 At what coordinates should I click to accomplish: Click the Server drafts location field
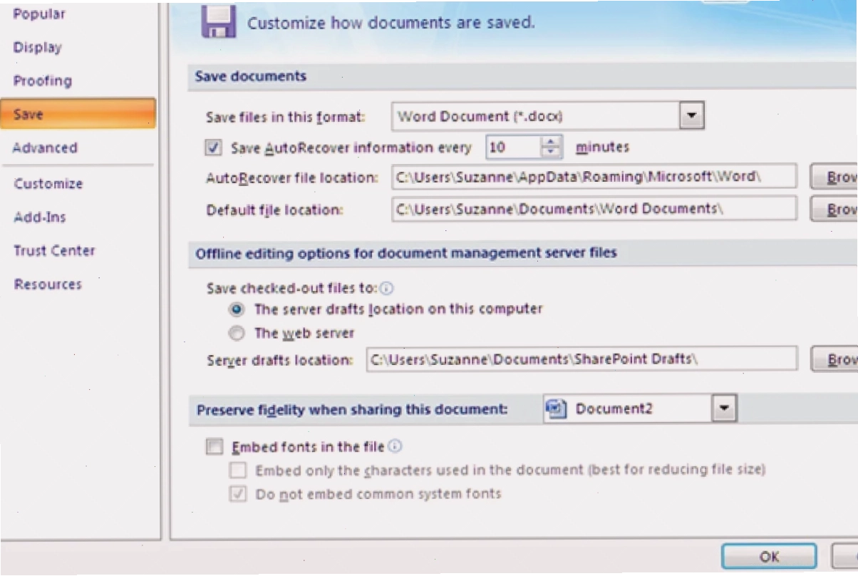[x=581, y=359]
